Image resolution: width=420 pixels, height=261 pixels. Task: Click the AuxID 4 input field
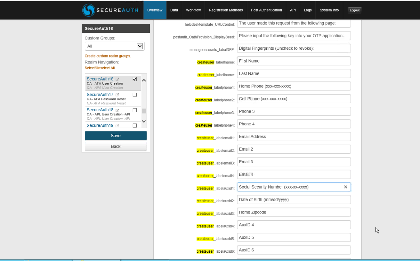(x=294, y=225)
